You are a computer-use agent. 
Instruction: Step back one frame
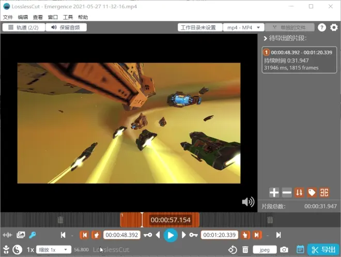click(x=158, y=235)
